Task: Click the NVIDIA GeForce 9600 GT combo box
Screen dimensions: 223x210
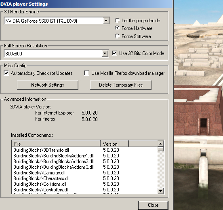Action: pos(57,21)
